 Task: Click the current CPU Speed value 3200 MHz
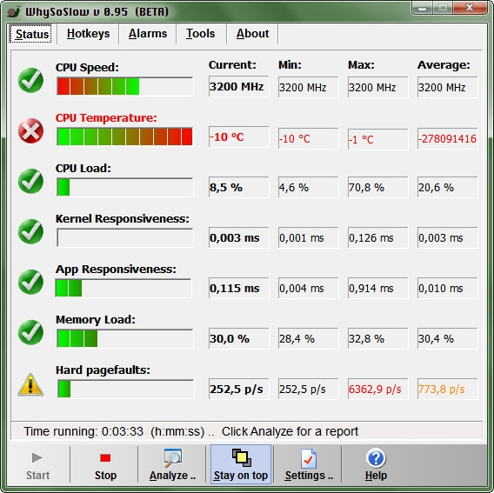(x=238, y=86)
